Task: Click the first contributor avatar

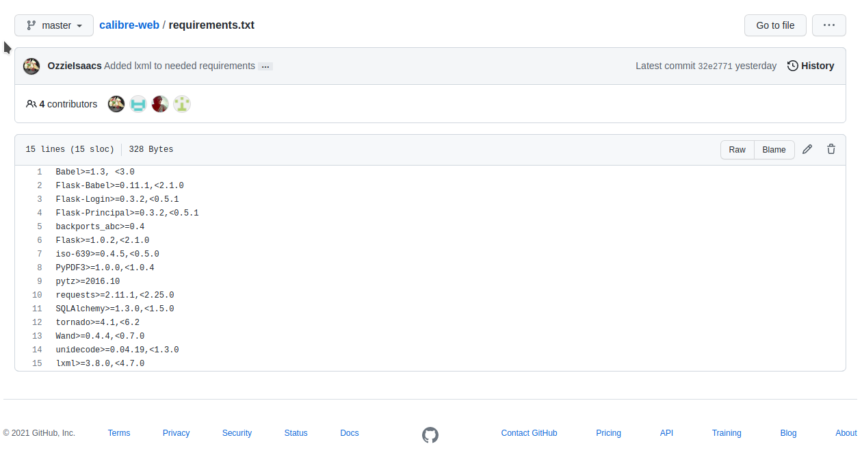Action: (116, 104)
